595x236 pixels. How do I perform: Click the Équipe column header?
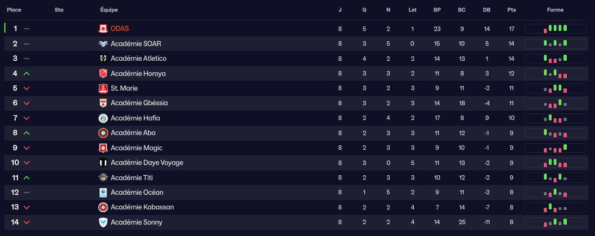click(x=109, y=10)
